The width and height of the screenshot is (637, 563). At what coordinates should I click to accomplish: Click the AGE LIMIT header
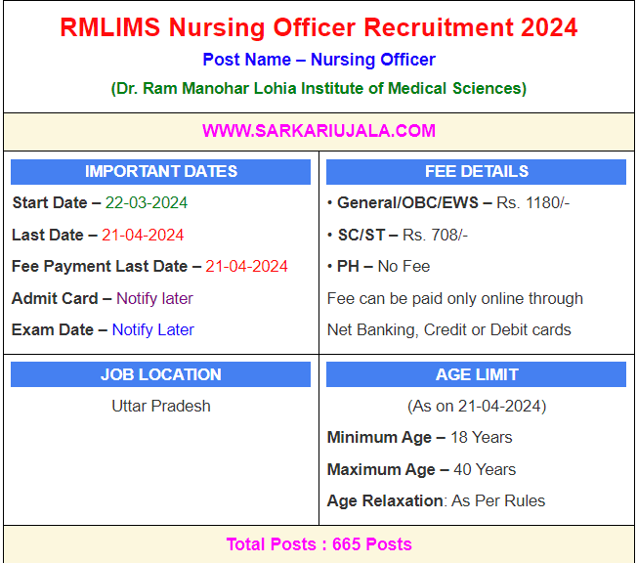[x=477, y=374]
